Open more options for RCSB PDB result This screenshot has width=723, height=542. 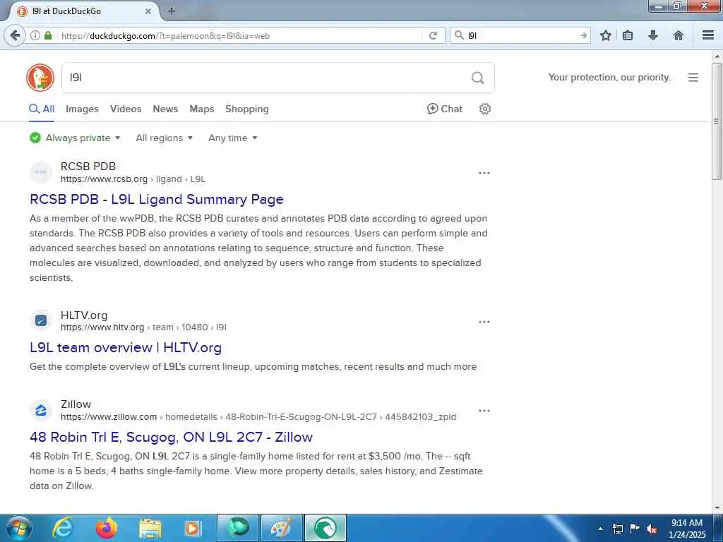click(484, 173)
